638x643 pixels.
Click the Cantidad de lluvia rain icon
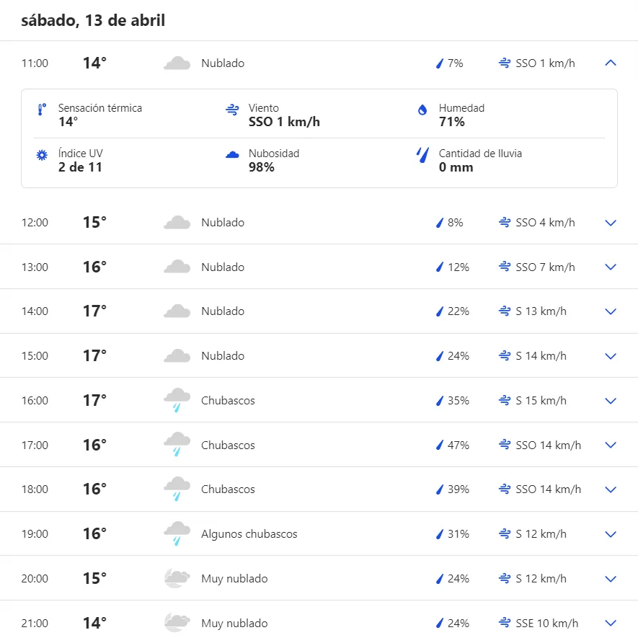(422, 154)
